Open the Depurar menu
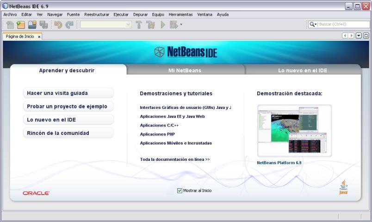Screen dimensions: 372x222 click(x=141, y=14)
